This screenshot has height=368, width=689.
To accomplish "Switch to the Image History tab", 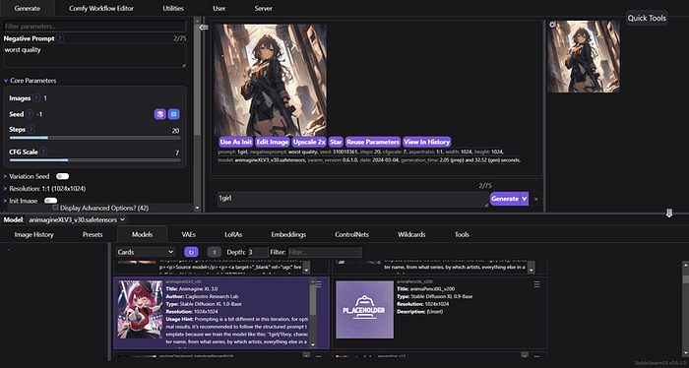I will coord(33,234).
